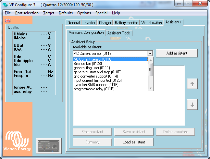Viewport: 210px width, 159px height.
Task: Click the Victron Energy logo
Action: (x=17, y=141)
